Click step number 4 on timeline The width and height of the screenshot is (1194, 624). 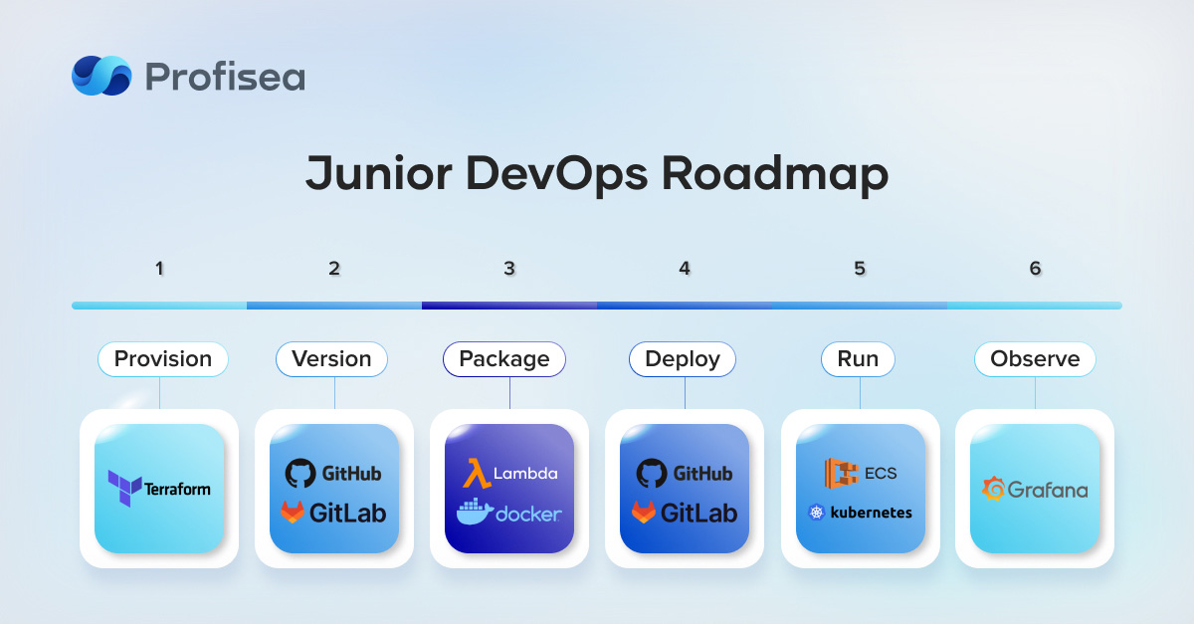point(685,268)
